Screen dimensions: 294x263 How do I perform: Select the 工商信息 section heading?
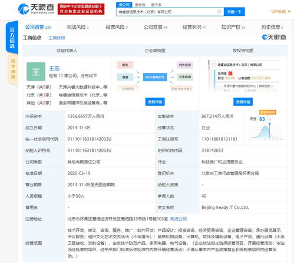coord(32,38)
